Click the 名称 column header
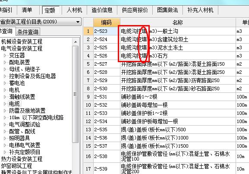 (x=178, y=22)
